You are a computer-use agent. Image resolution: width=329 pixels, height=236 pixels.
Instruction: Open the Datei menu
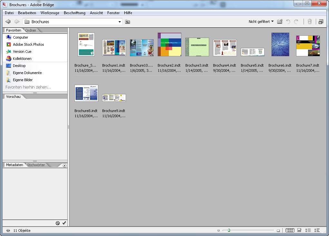(x=9, y=13)
